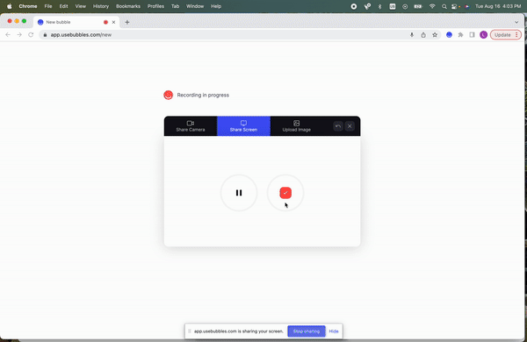The width and height of the screenshot is (527, 342).
Task: Click the 'Recording in progress' text
Action: tap(203, 95)
